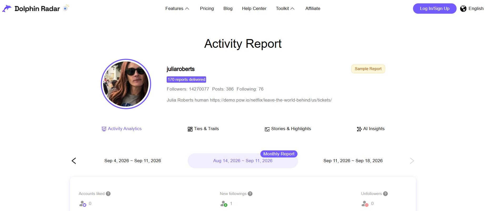
Task: Click the juliaroberts username
Action: [x=181, y=69]
